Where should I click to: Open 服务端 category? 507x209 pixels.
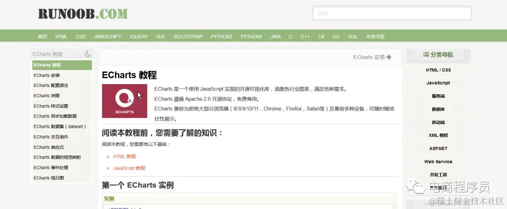(x=438, y=96)
